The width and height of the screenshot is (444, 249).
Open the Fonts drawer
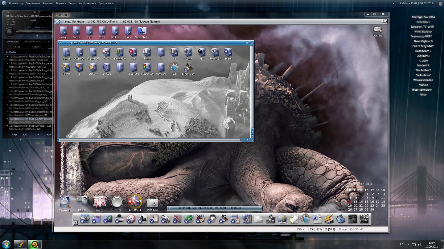[x=147, y=53]
